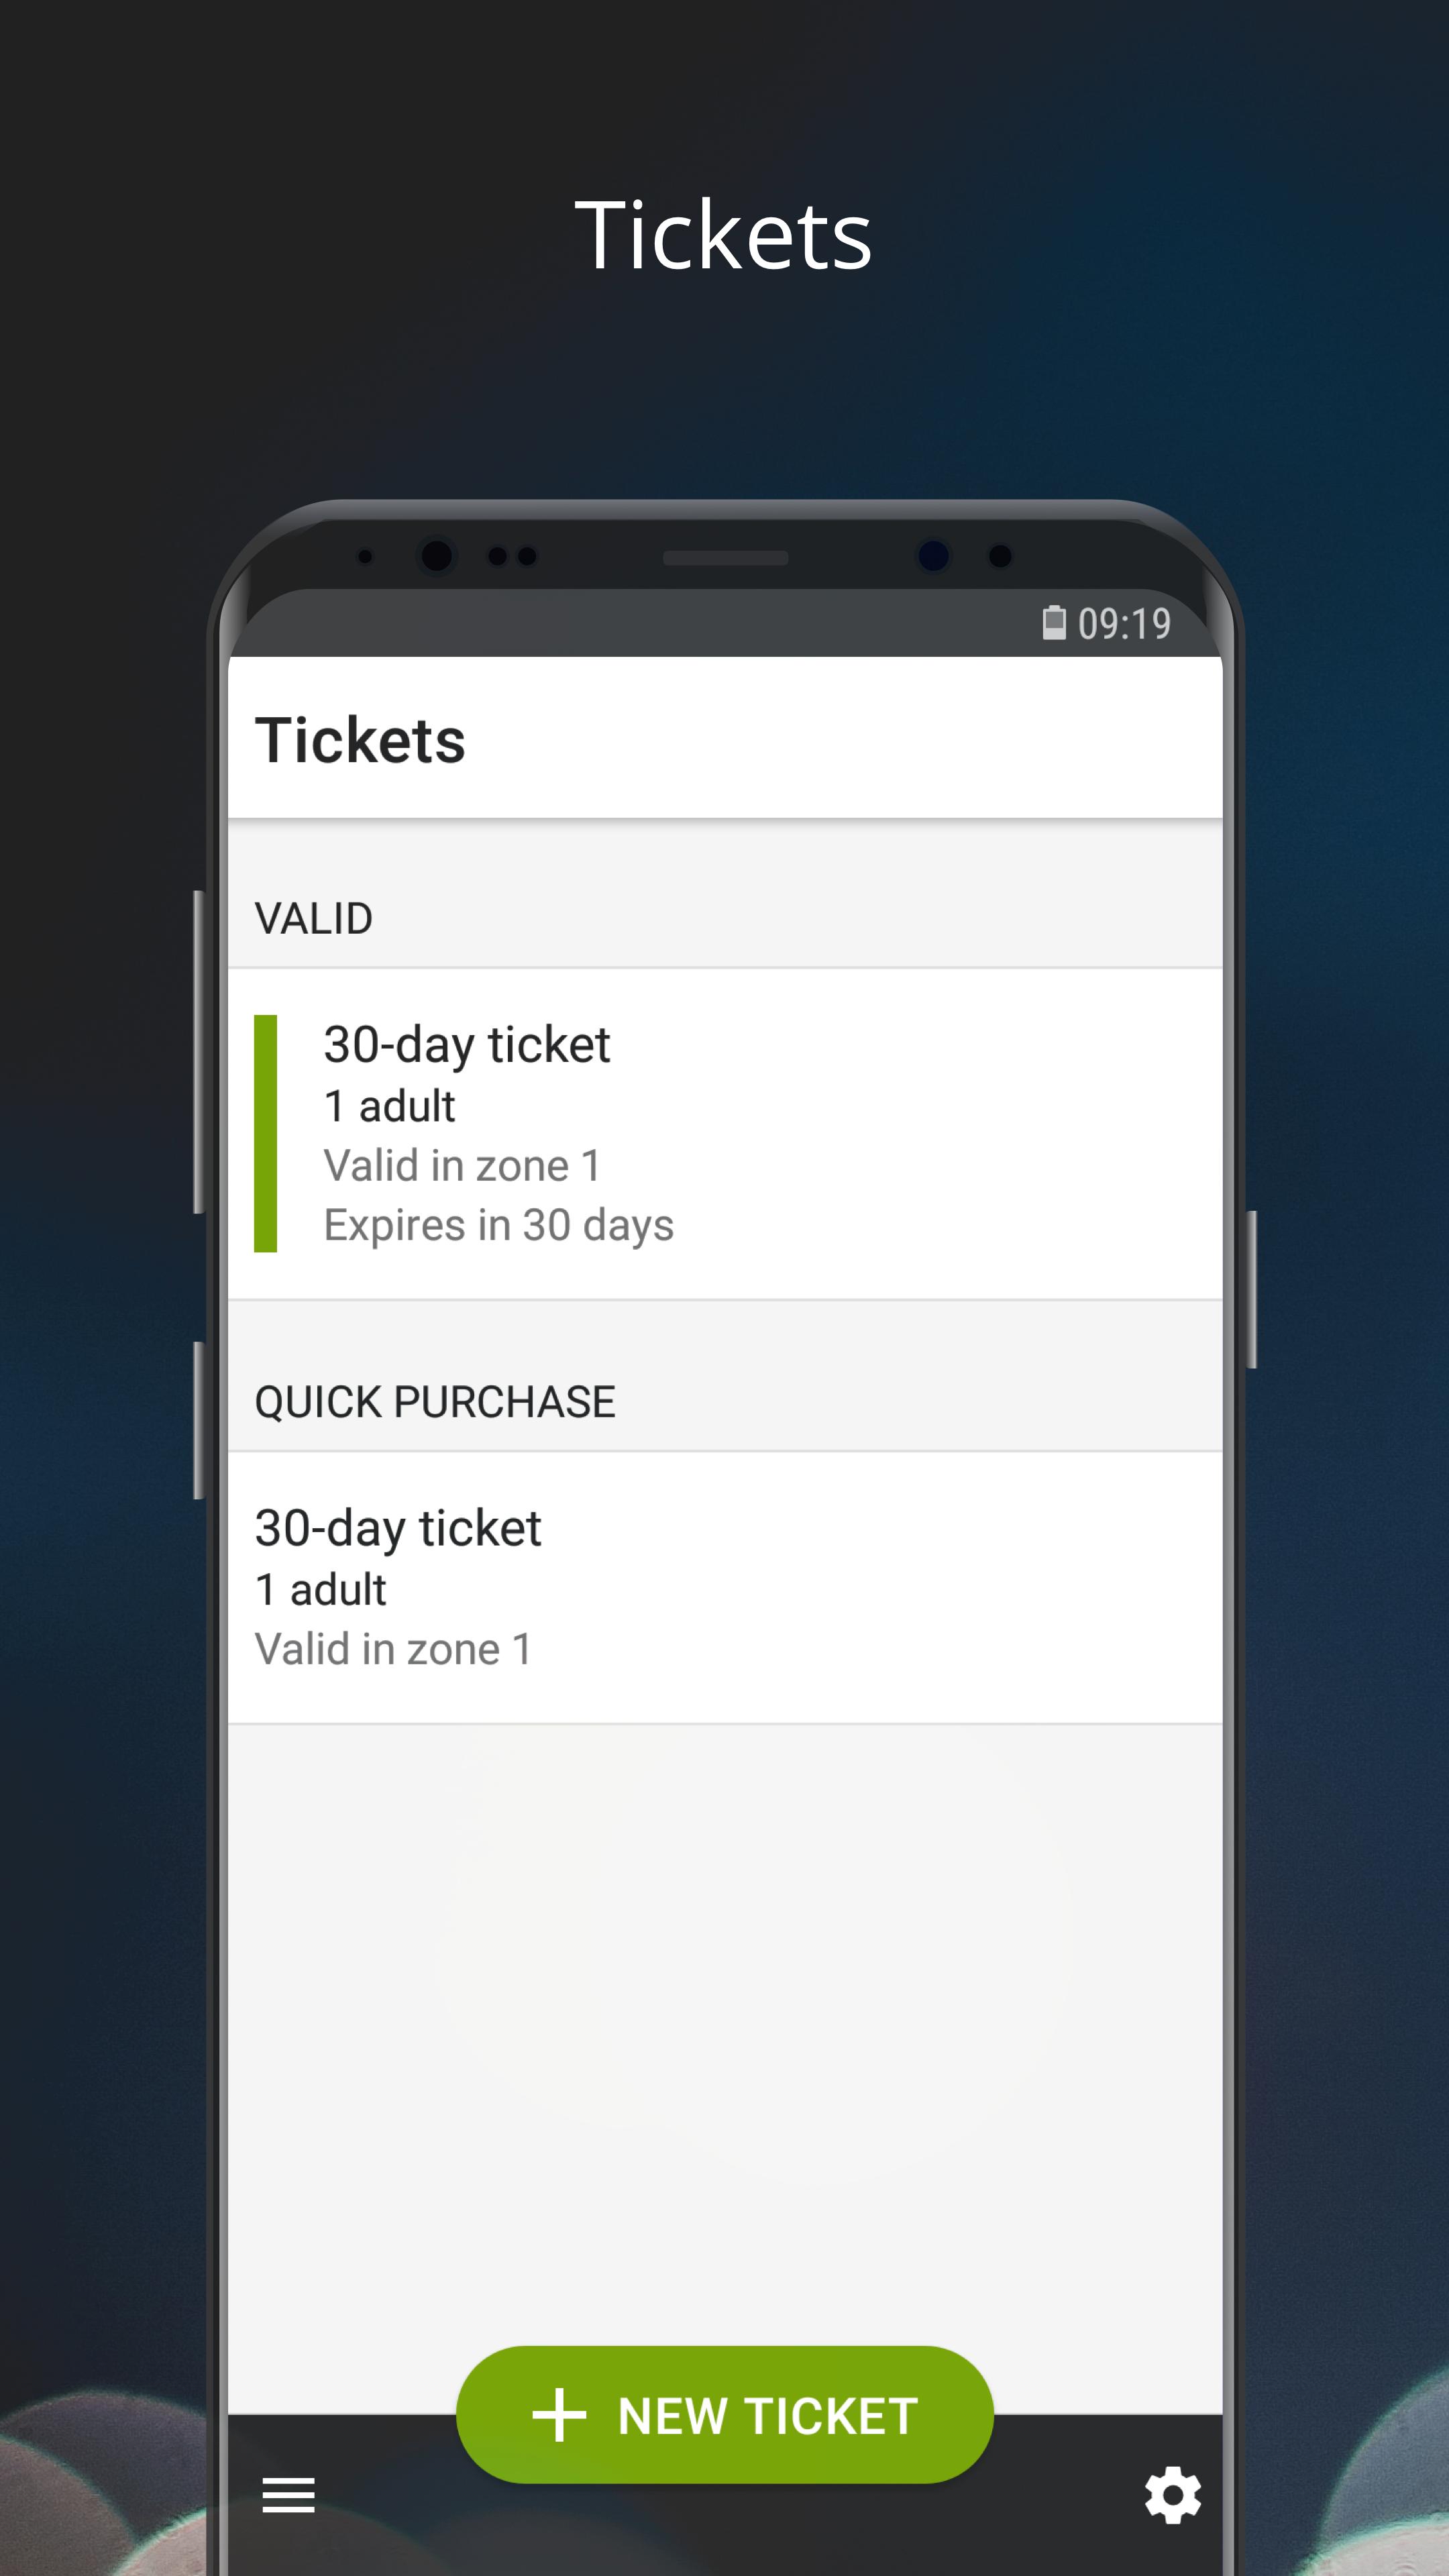
Task: Click the empty area below Quick Purchase list
Action: [x=724, y=2000]
